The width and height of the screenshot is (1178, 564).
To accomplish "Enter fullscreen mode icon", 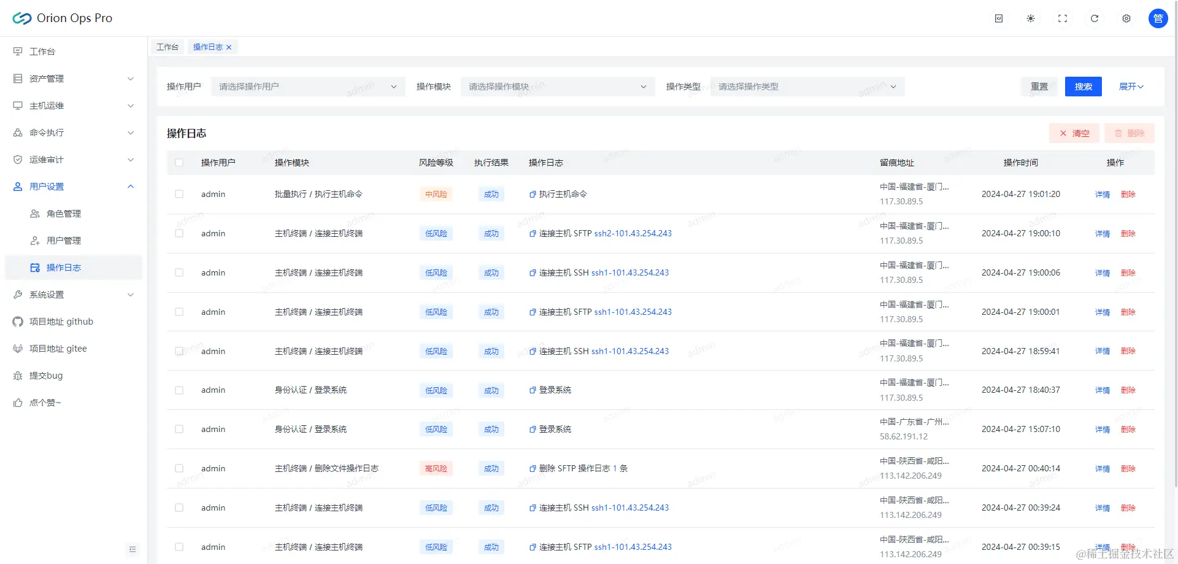I will coord(1063,18).
